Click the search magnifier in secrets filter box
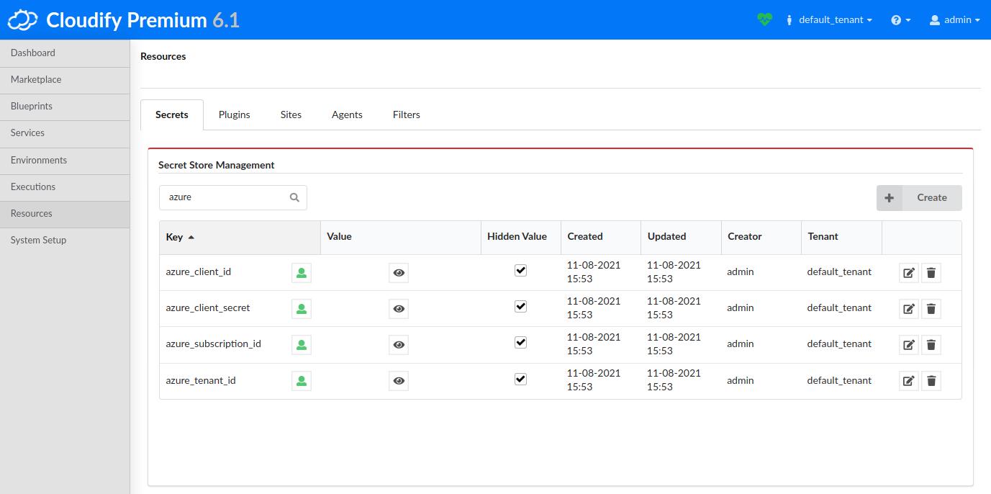 click(294, 197)
